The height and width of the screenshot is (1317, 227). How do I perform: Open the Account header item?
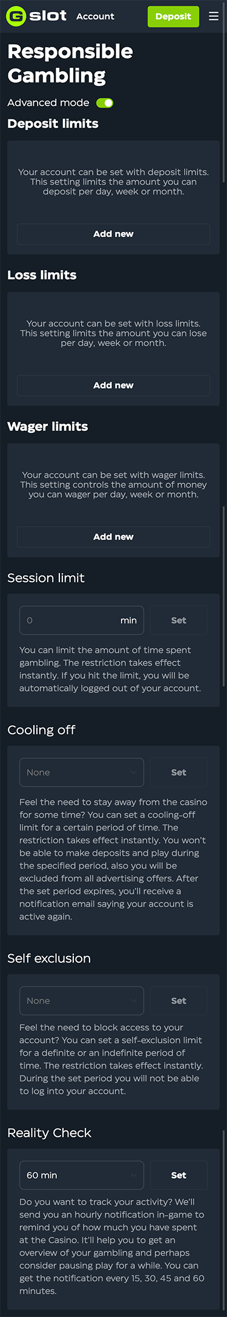95,16
